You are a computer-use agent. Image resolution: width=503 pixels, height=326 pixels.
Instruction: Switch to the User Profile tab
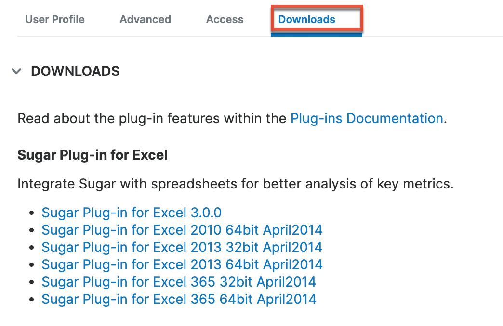[54, 19]
